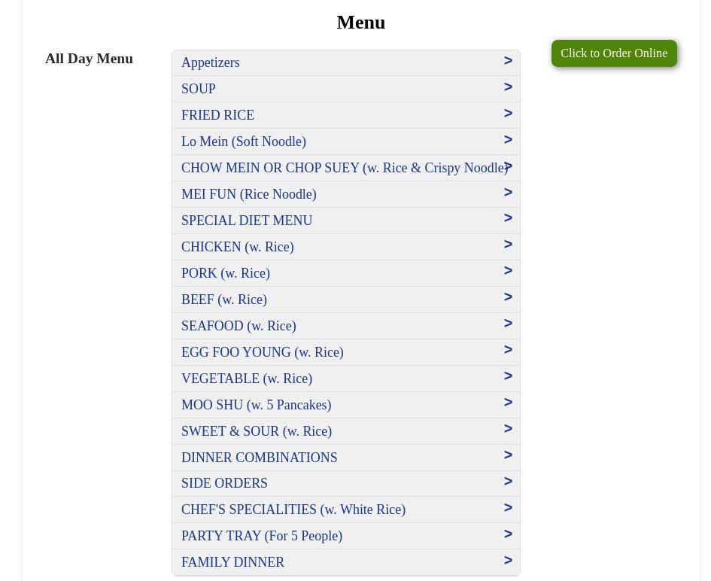
Task: Expand the SWEET & SOUR section
Action: pyautogui.click(x=345, y=431)
